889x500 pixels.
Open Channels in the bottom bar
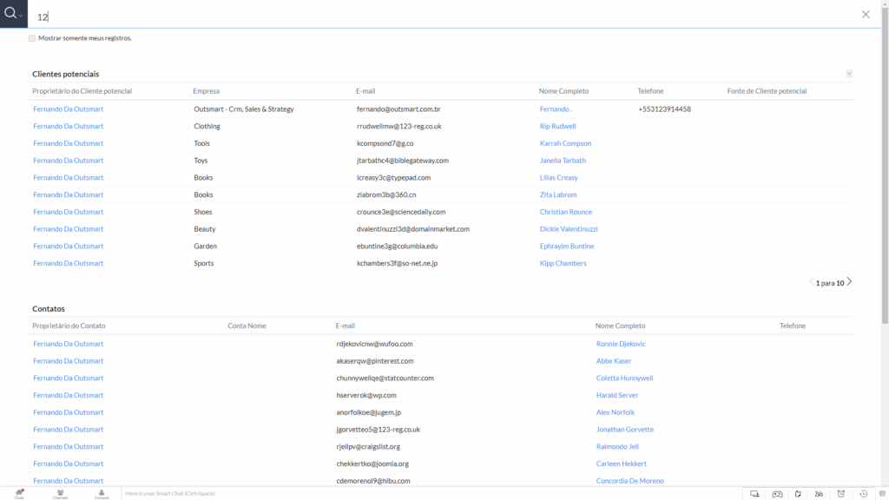[x=60, y=494]
